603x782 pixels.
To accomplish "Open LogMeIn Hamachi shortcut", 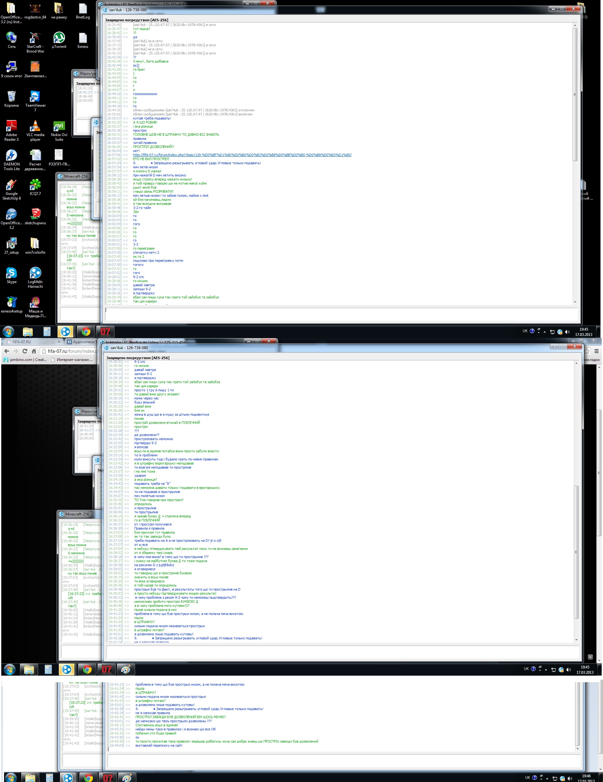I will click(x=35, y=273).
